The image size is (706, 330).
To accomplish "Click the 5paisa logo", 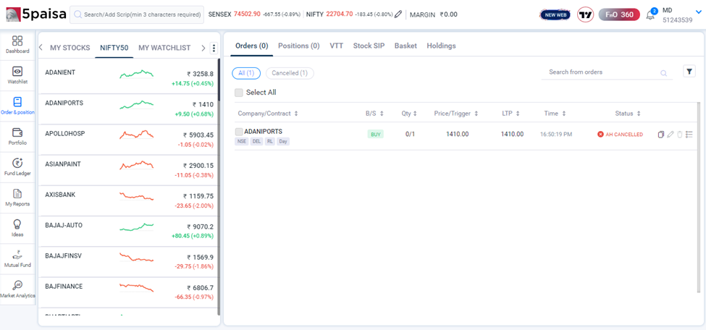I will coord(35,14).
